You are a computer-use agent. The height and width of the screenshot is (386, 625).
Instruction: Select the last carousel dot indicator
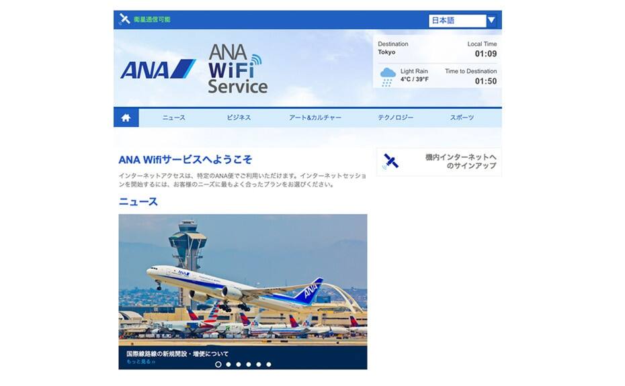[269, 364]
